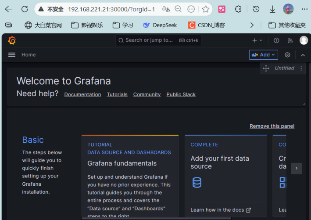Open the DeepSeek bookmark
Viewport: 311px width, 220px height.
[160, 25]
